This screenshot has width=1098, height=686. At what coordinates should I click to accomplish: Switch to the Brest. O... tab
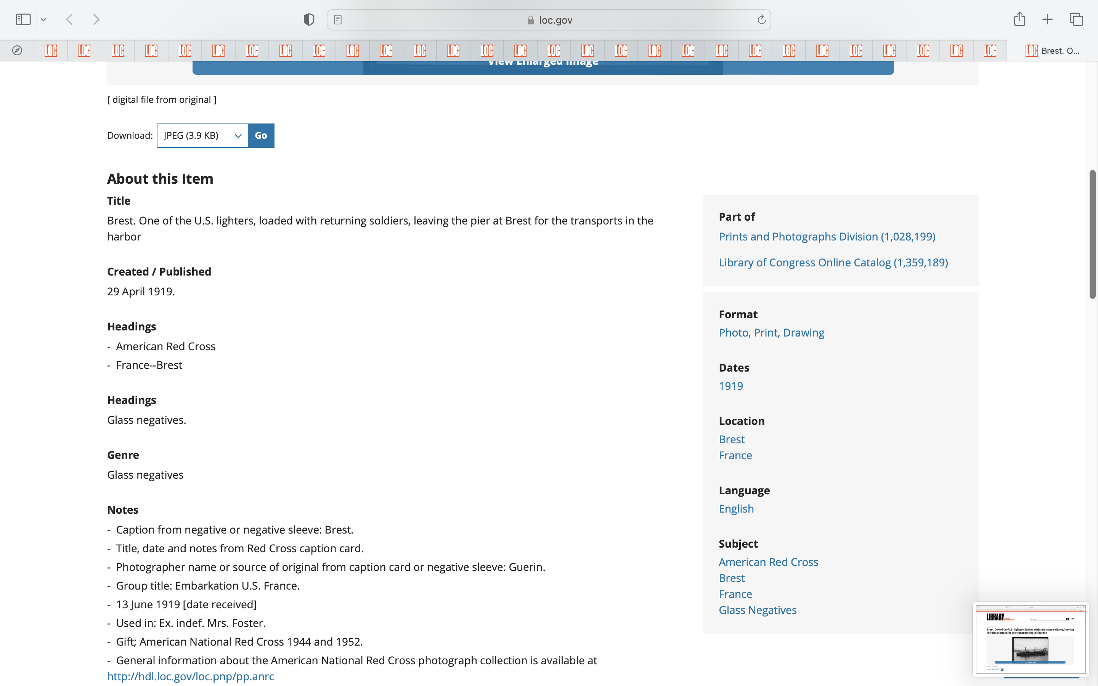point(1052,50)
